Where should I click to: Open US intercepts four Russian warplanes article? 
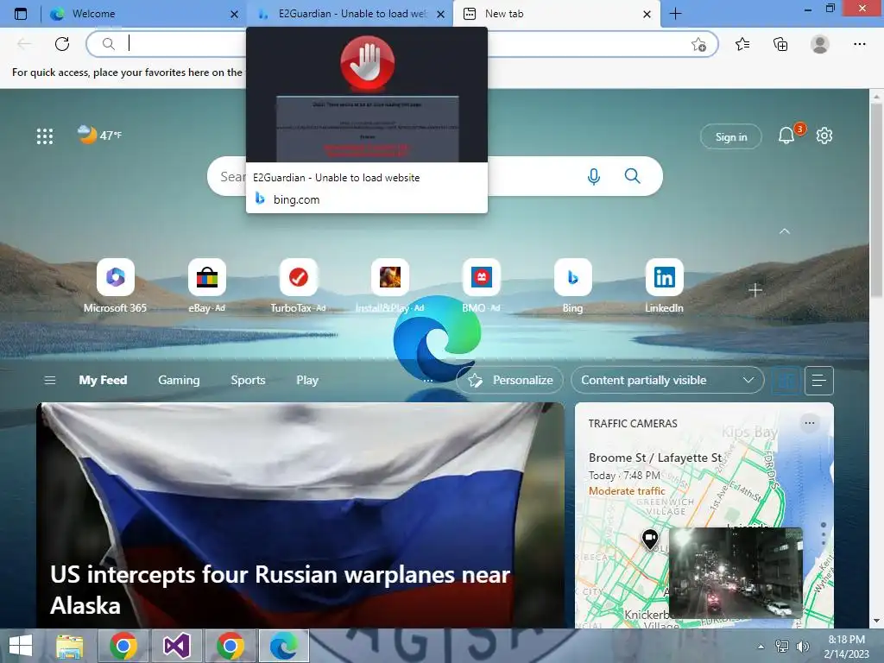(x=281, y=590)
